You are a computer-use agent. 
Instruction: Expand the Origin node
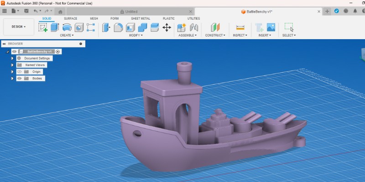tap(12, 72)
